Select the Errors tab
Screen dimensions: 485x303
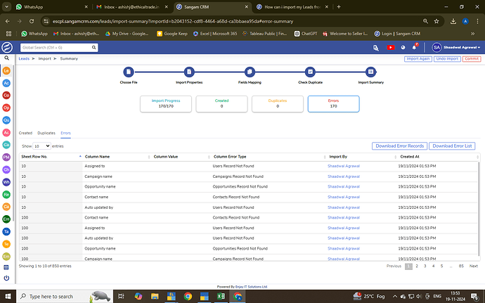[x=65, y=133]
